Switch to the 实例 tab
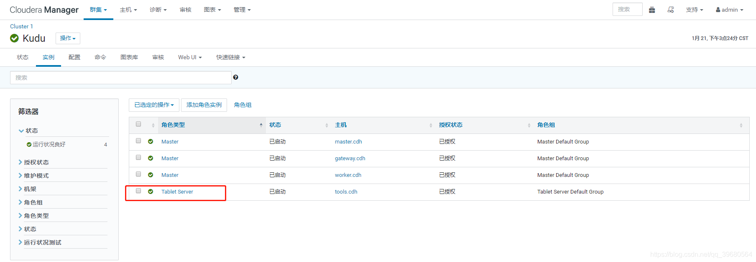 pos(49,58)
